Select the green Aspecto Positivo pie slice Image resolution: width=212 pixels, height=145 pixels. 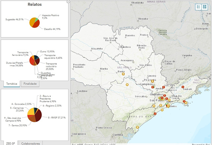tap(36, 19)
